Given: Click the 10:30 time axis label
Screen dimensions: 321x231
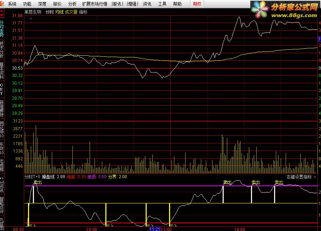Looking at the screenshot, I should tap(91, 229).
